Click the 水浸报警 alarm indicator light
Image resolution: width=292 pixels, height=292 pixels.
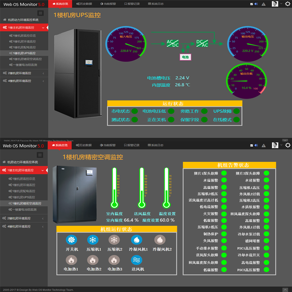pyautogui.click(x=266, y=180)
